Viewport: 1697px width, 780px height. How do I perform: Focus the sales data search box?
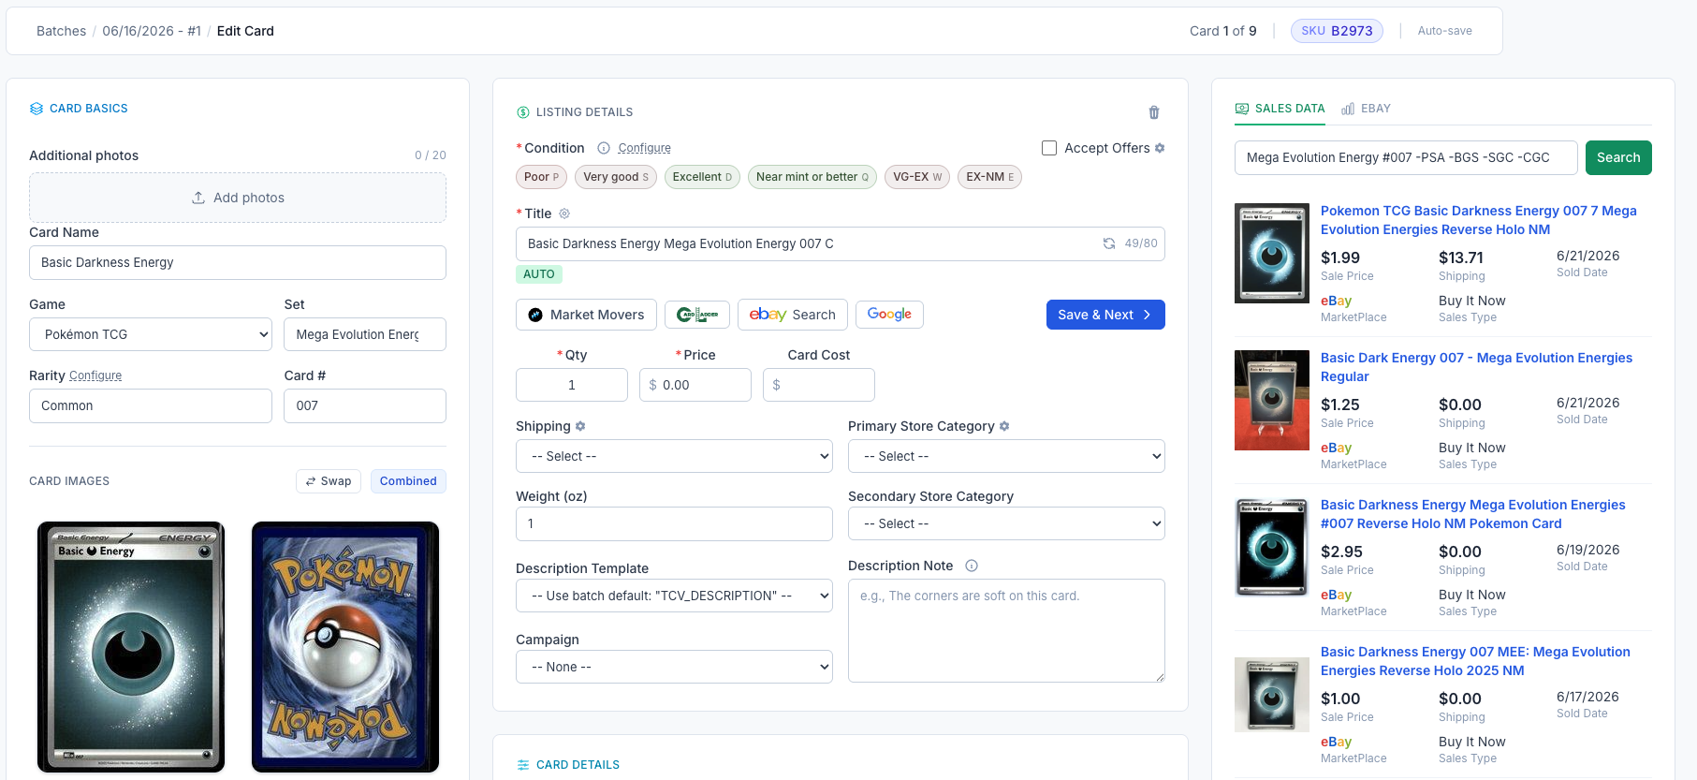tap(1406, 157)
